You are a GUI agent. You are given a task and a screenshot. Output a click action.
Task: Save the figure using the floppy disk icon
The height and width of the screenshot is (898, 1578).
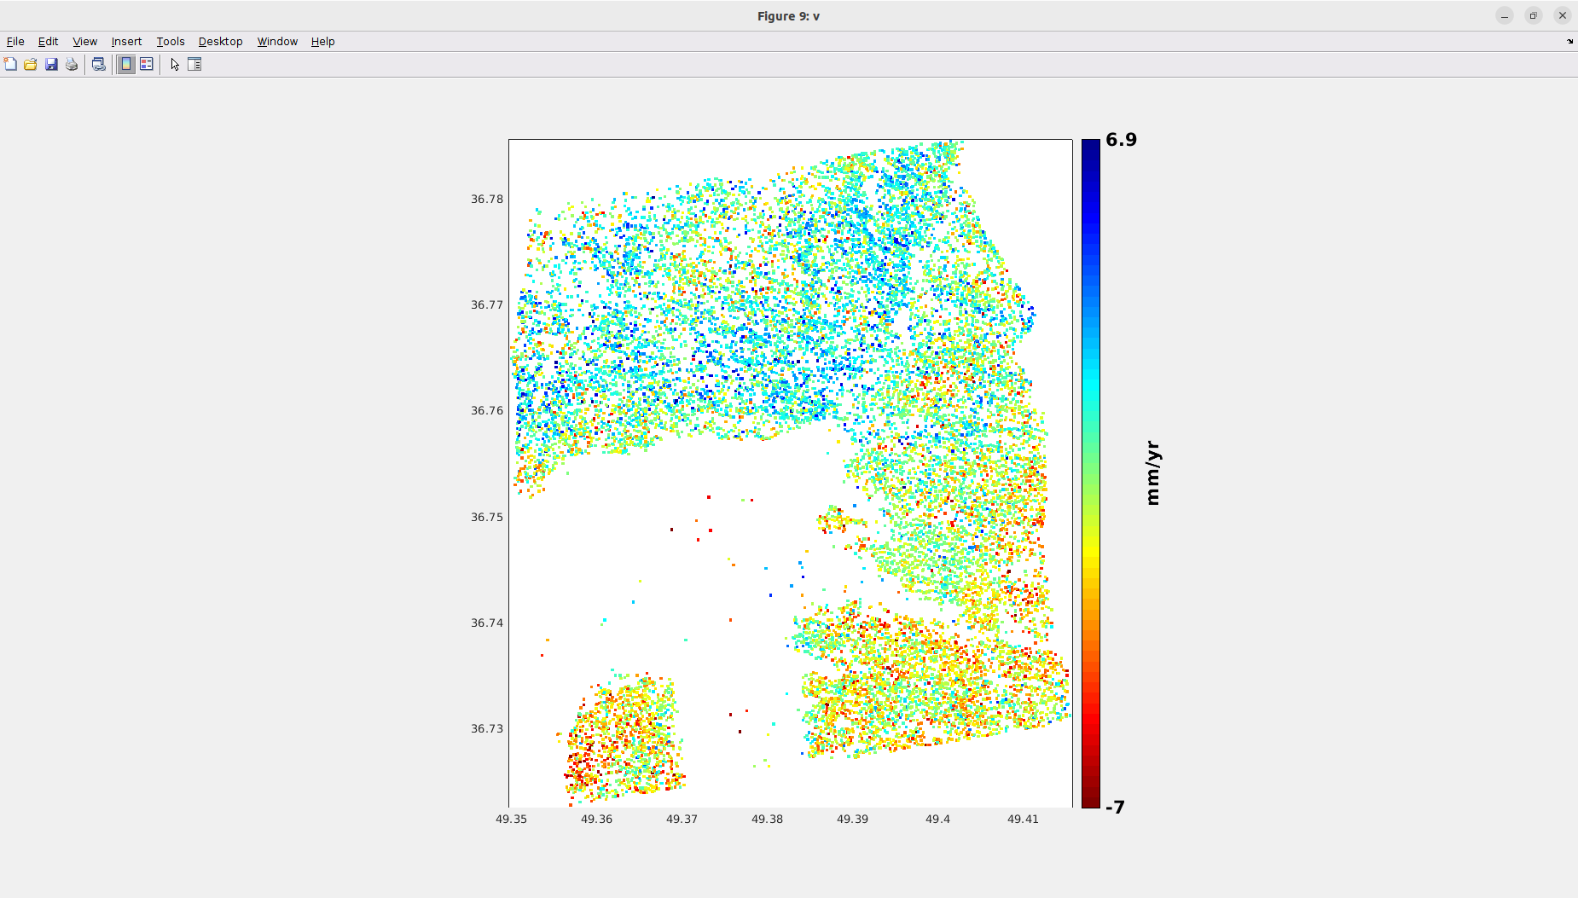(x=51, y=64)
